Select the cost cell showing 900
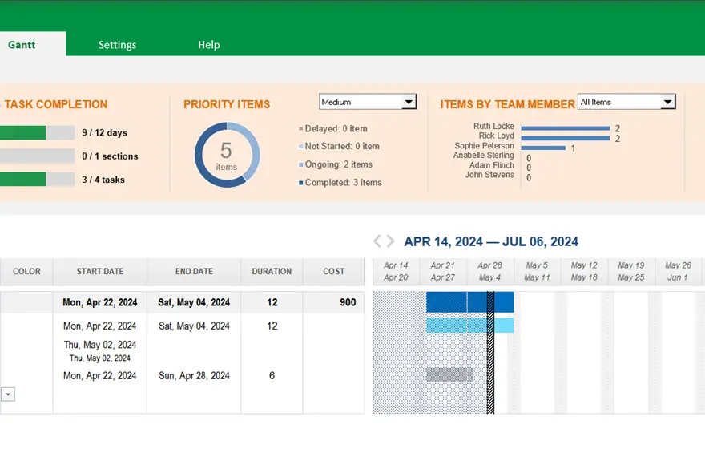 tap(347, 303)
